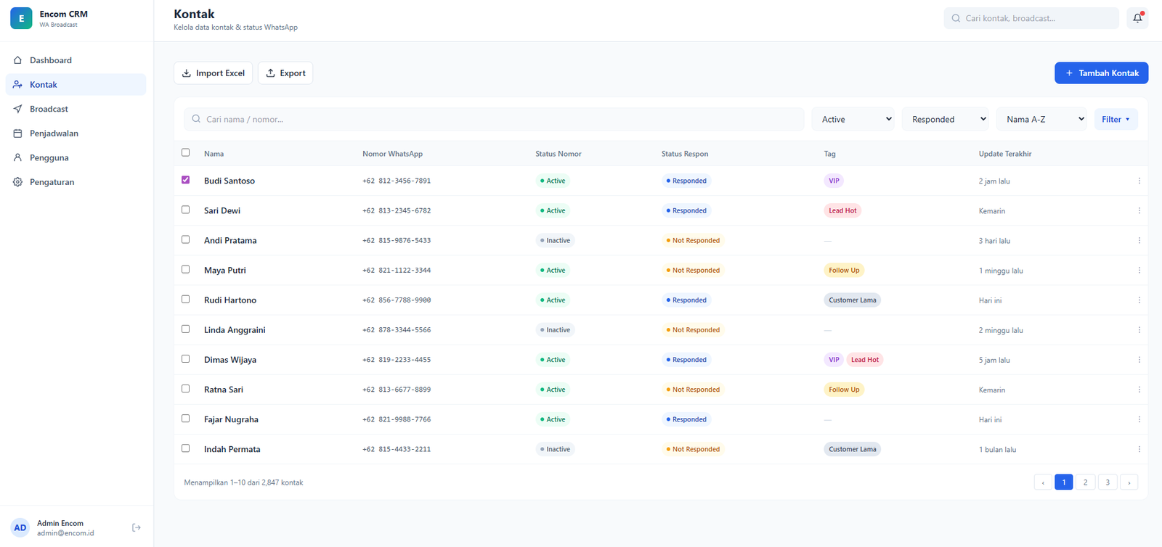Open the Nama A-Z sort dropdown

1042,119
